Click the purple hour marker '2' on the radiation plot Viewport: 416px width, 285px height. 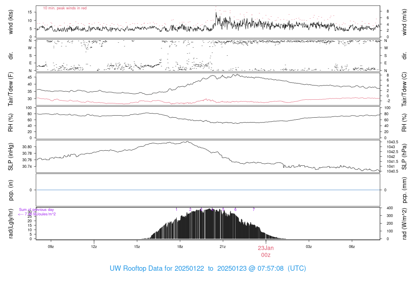click(x=190, y=210)
